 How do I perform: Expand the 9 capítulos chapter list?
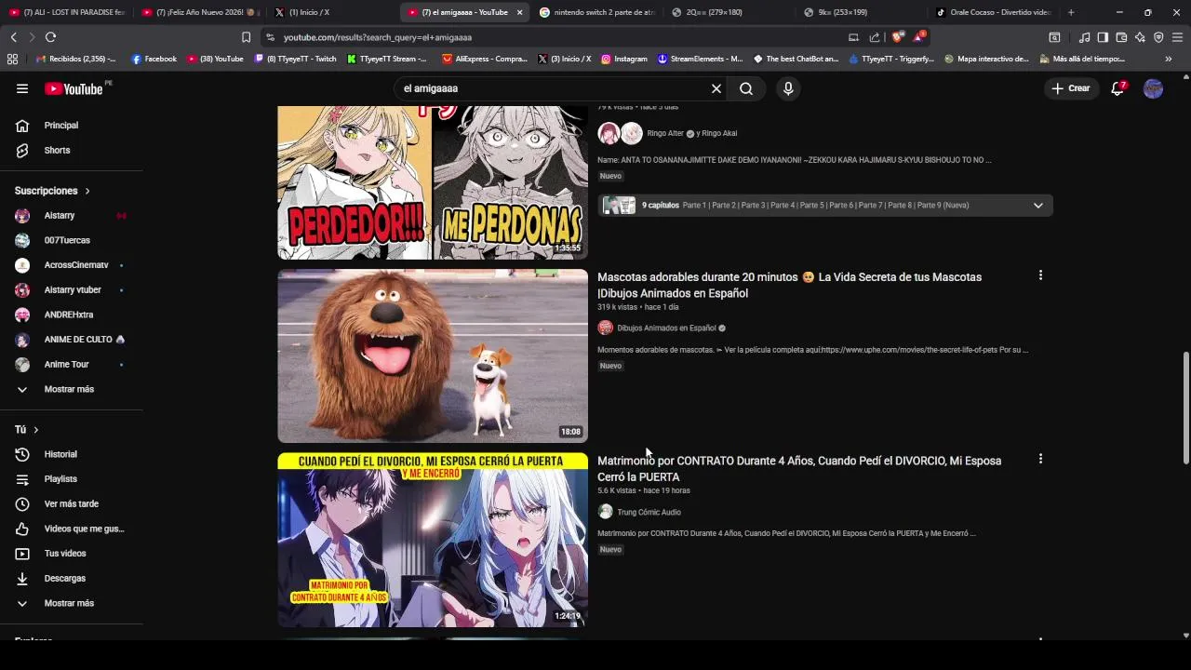[x=1038, y=205]
